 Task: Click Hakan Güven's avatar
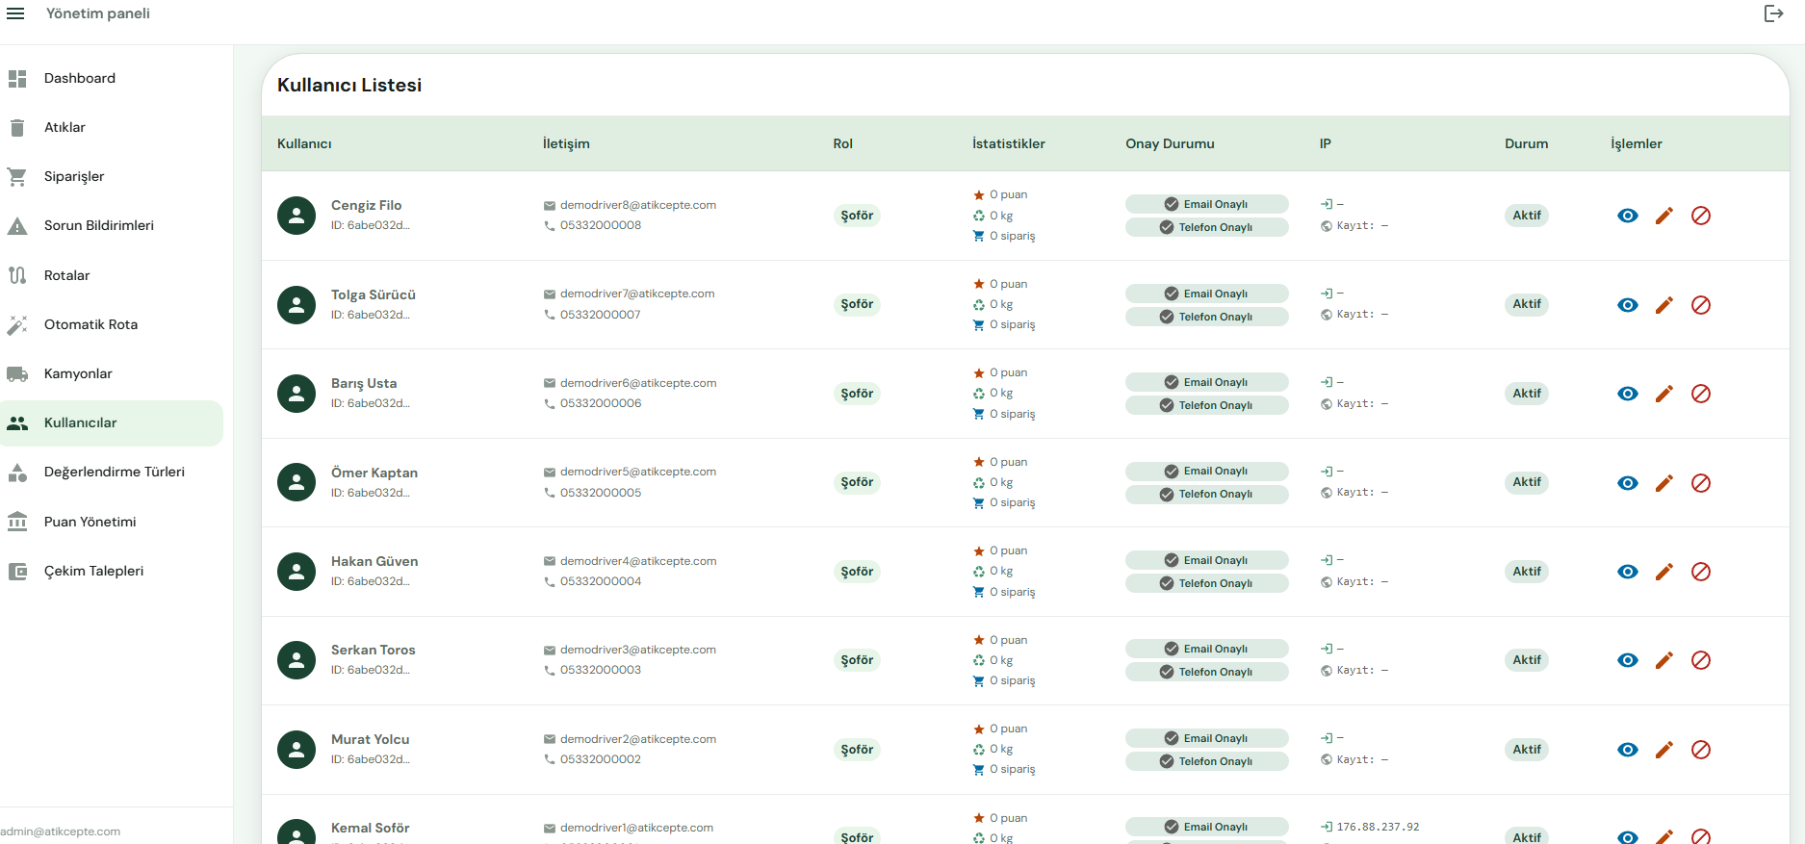pos(297,572)
